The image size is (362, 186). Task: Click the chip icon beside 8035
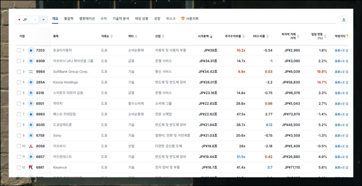click(x=31, y=125)
